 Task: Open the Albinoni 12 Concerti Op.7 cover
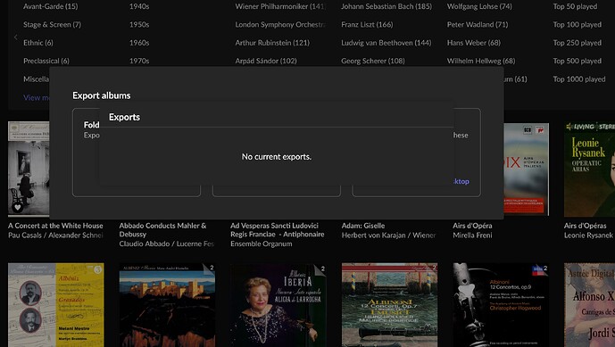(389, 305)
